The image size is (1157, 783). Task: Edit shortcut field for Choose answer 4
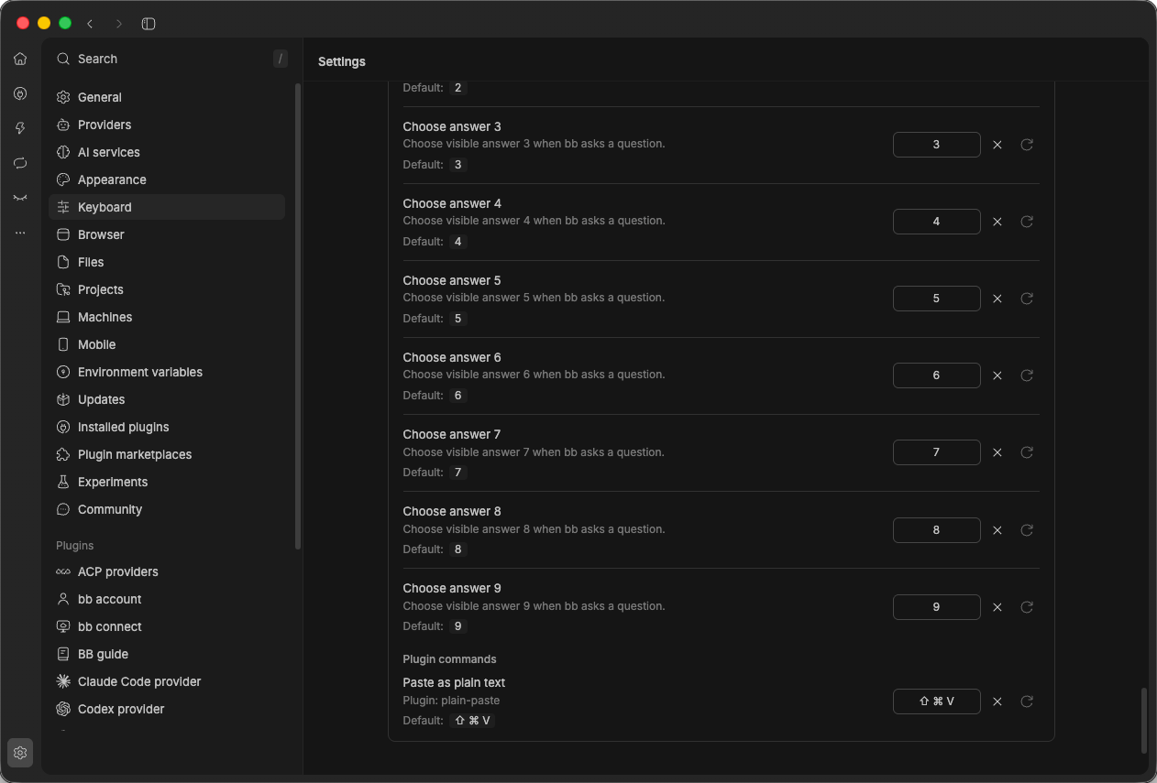[936, 222]
